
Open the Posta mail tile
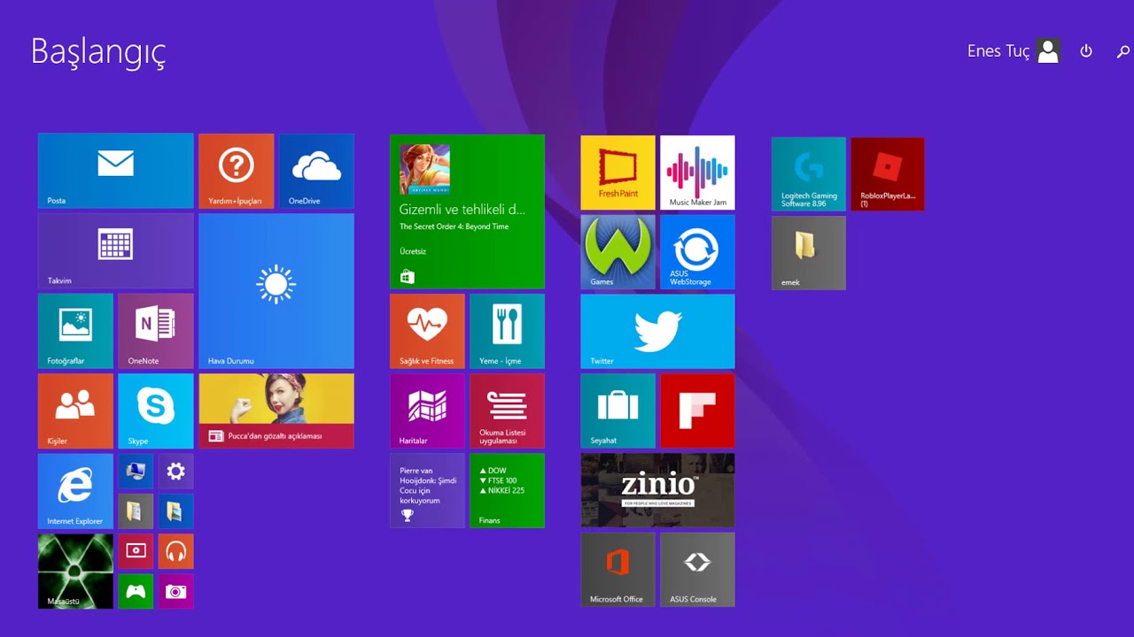[x=115, y=171]
